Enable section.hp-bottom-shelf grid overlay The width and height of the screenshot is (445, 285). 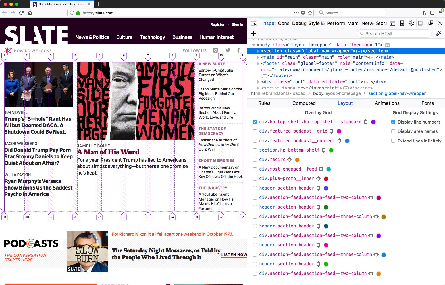[255, 150]
